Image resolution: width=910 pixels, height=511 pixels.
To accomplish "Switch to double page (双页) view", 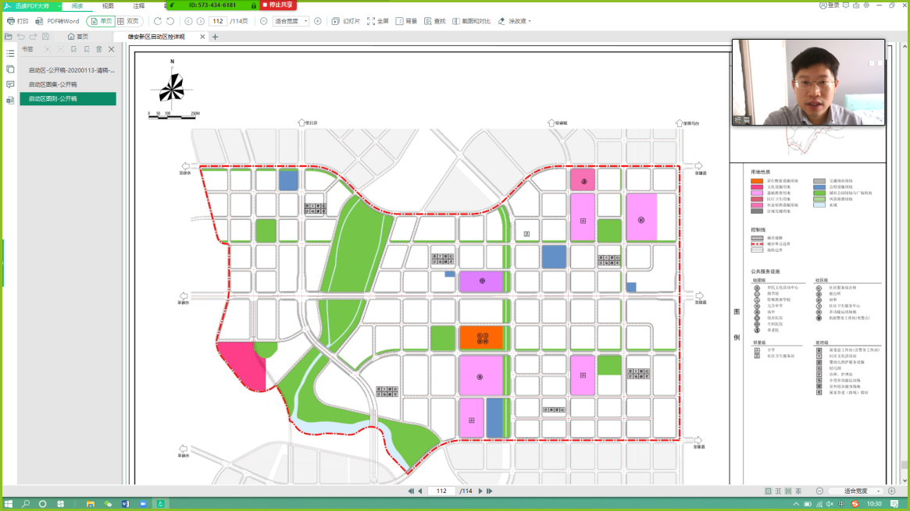I will point(128,21).
